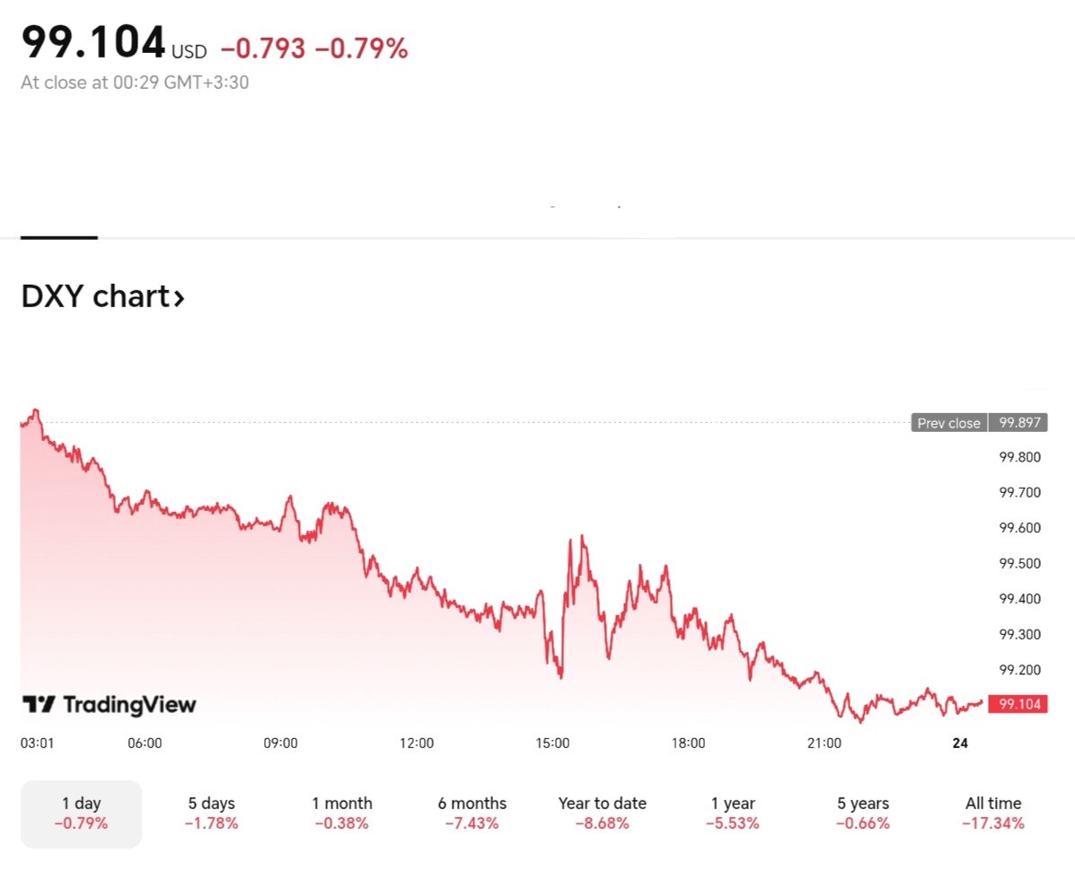Open the DXY chart heading link
This screenshot has height=881, width=1075.
[95, 296]
